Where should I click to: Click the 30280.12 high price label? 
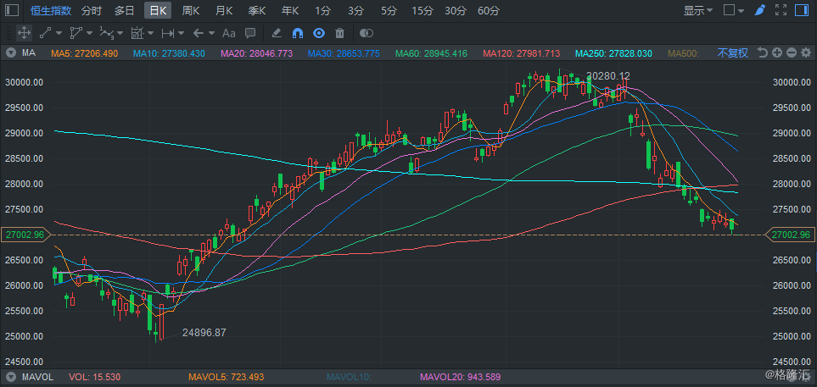tap(607, 76)
